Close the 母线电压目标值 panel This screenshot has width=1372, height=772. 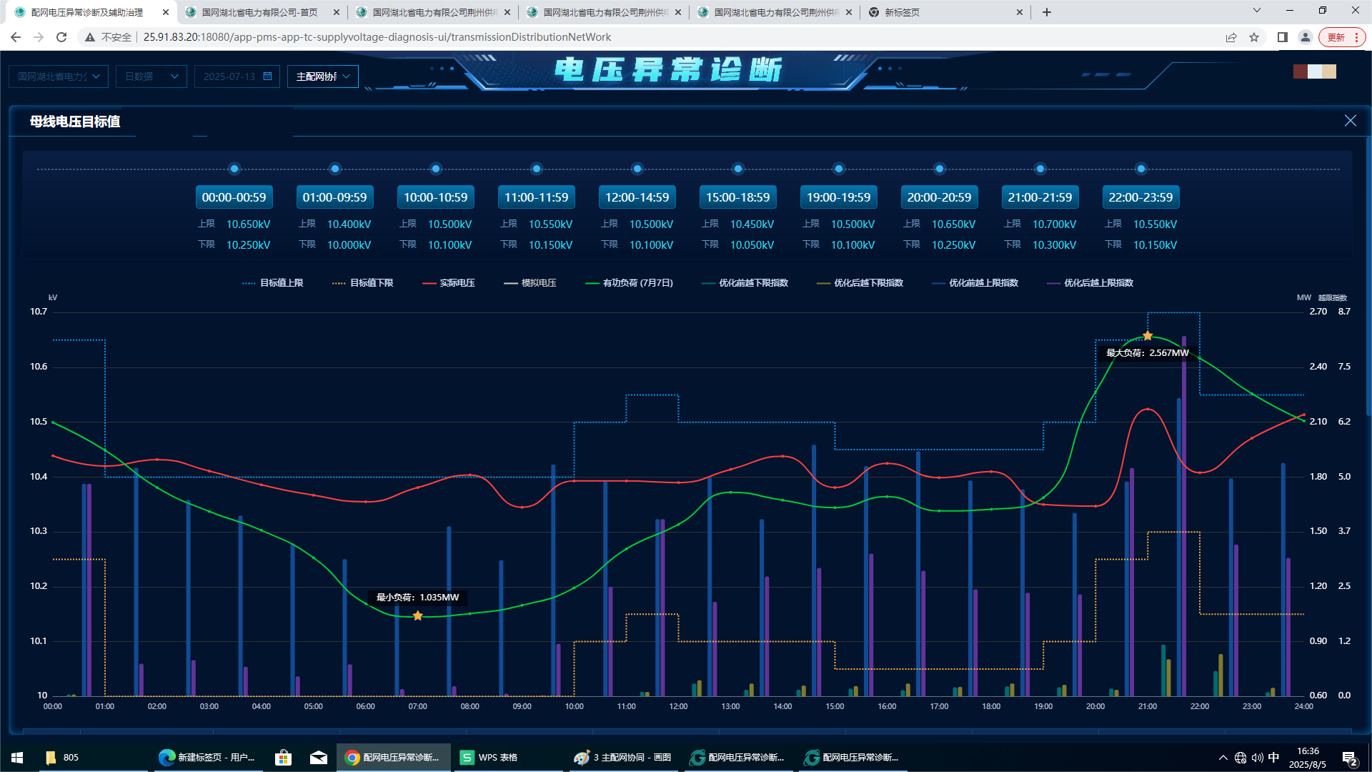point(1350,121)
